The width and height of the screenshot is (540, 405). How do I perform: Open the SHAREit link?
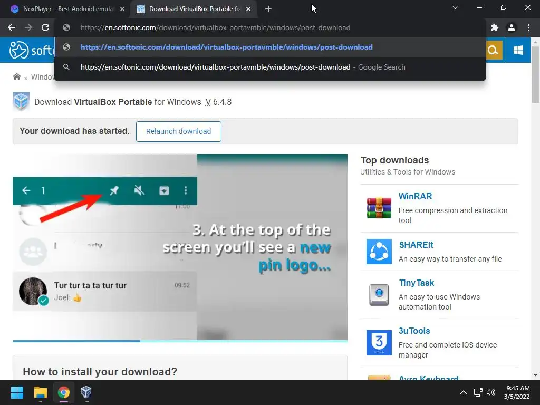click(x=416, y=245)
